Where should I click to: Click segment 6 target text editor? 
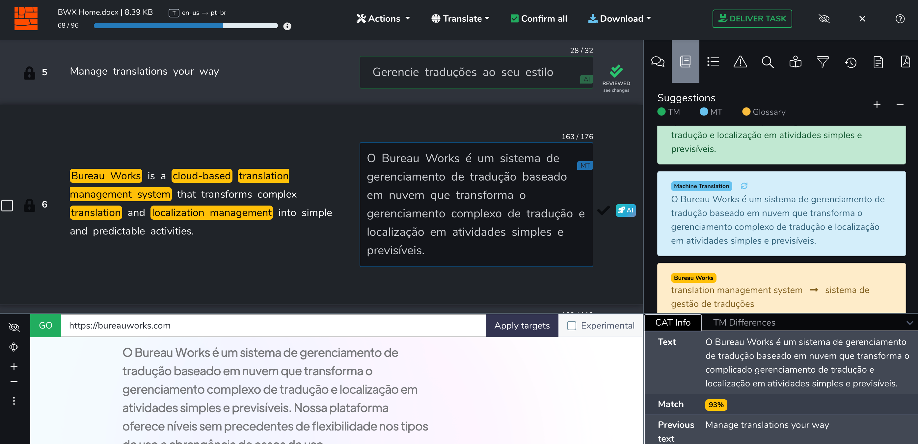coord(476,204)
